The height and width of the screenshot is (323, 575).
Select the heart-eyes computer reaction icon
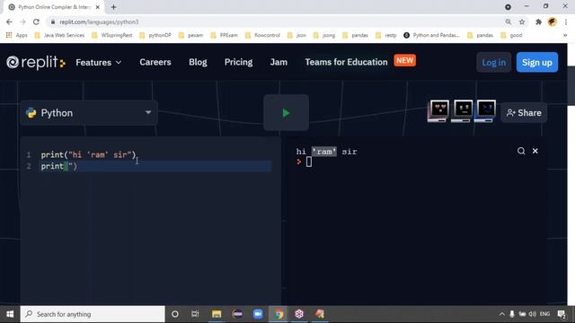click(438, 110)
